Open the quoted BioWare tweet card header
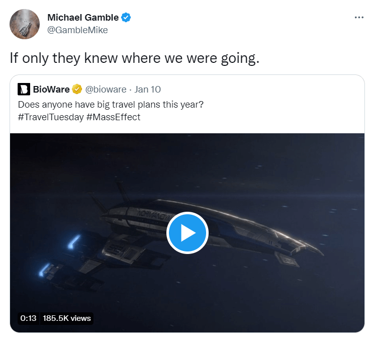 (x=89, y=90)
